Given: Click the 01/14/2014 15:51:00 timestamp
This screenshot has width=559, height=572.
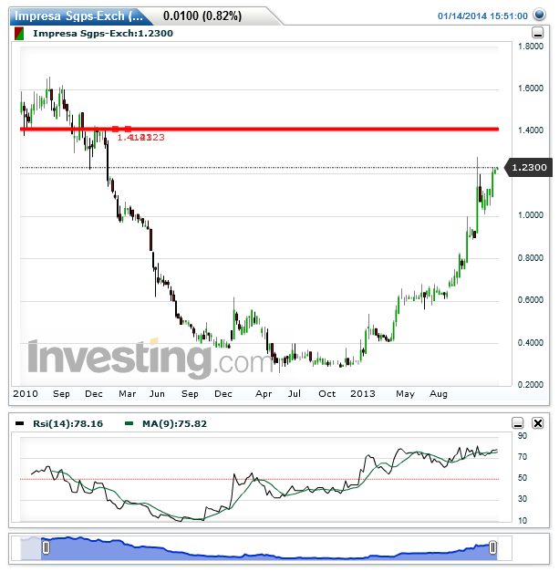Looking at the screenshot, I should click(x=482, y=16).
